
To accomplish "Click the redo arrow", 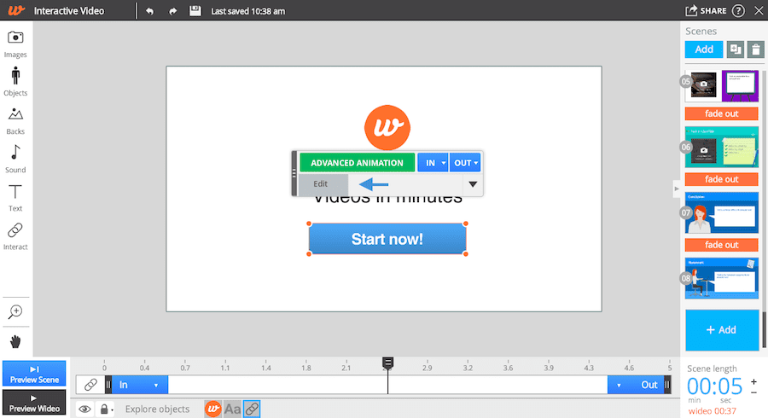I will 172,11.
